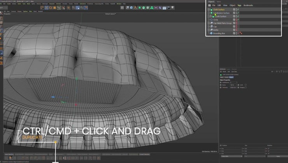
Task: Disable the Circle object green checkmark
Action: point(238,20)
